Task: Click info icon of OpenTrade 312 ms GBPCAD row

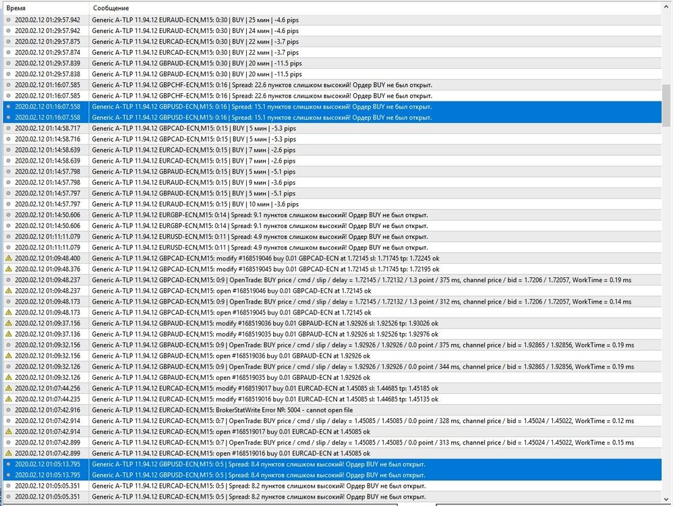Action: (x=8, y=302)
